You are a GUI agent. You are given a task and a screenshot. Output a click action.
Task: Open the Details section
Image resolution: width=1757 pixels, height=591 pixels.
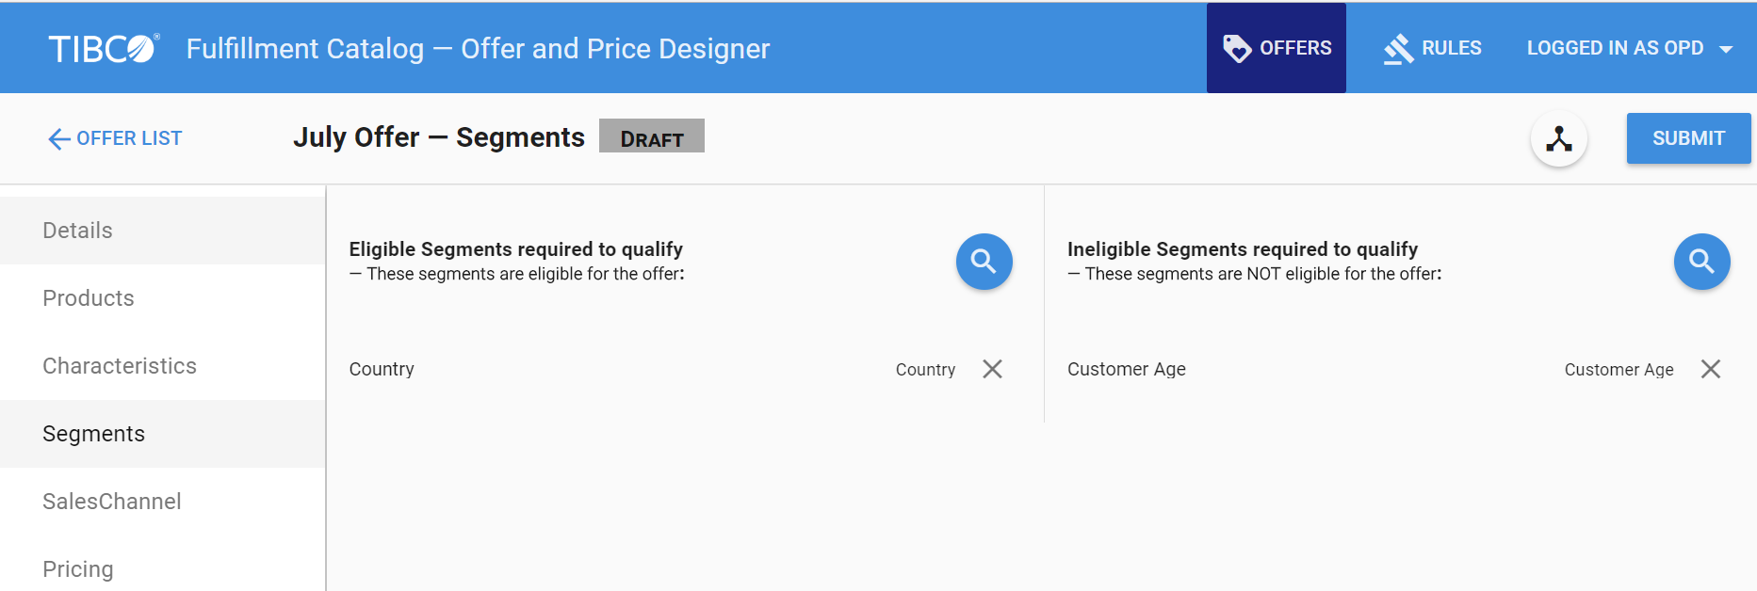click(77, 231)
